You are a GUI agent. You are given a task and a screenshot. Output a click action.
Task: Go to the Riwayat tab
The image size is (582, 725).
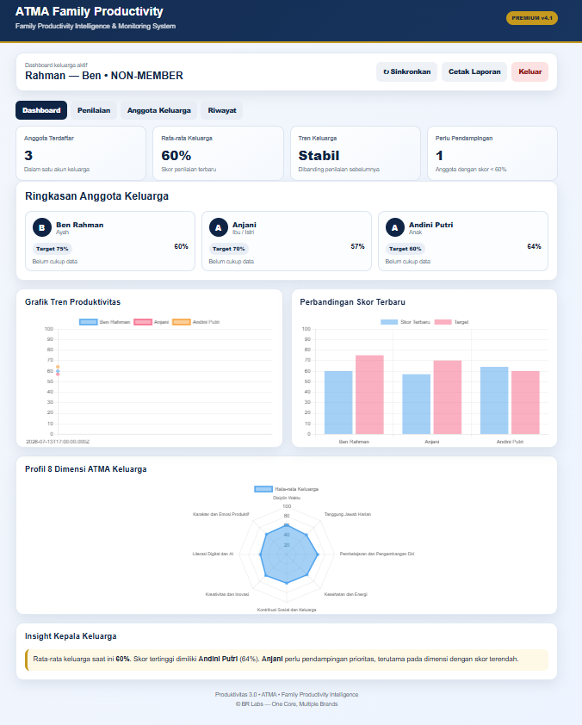[222, 110]
